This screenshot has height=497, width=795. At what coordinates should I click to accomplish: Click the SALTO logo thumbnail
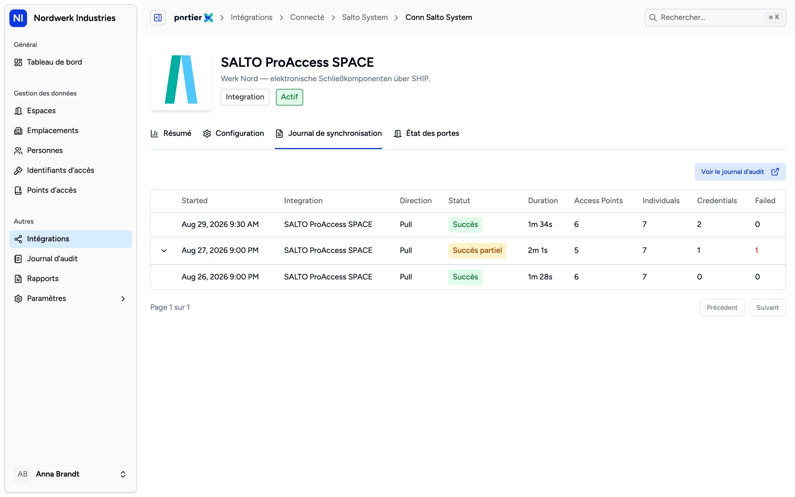(x=181, y=80)
